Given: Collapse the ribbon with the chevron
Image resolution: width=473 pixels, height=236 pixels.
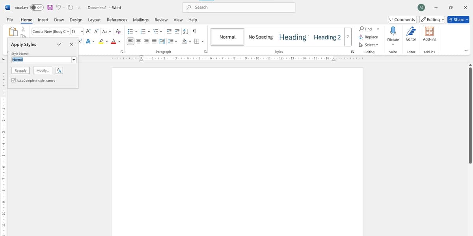Looking at the screenshot, I should click(x=466, y=51).
